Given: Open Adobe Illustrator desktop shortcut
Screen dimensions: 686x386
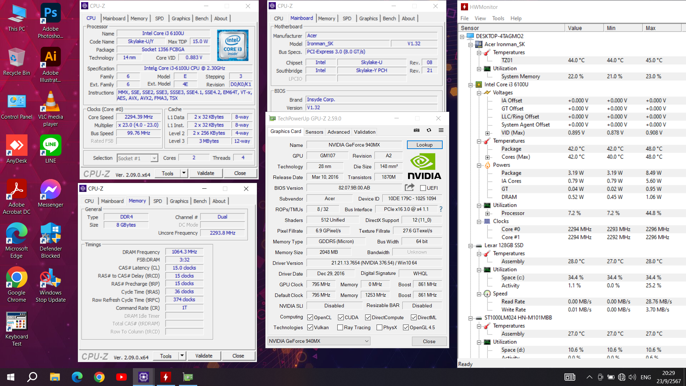Looking at the screenshot, I should pos(50,65).
